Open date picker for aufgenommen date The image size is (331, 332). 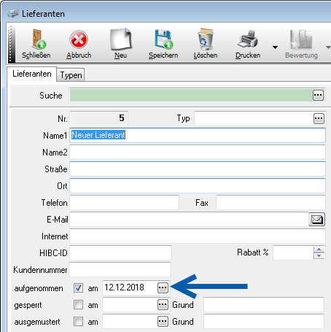[163, 288]
